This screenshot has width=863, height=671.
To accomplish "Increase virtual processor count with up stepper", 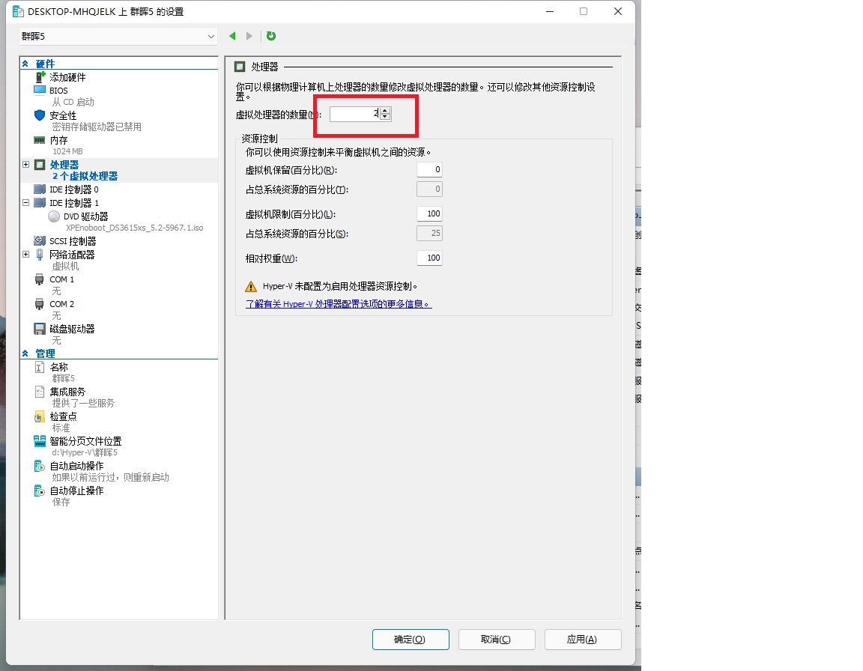I will pyautogui.click(x=385, y=110).
